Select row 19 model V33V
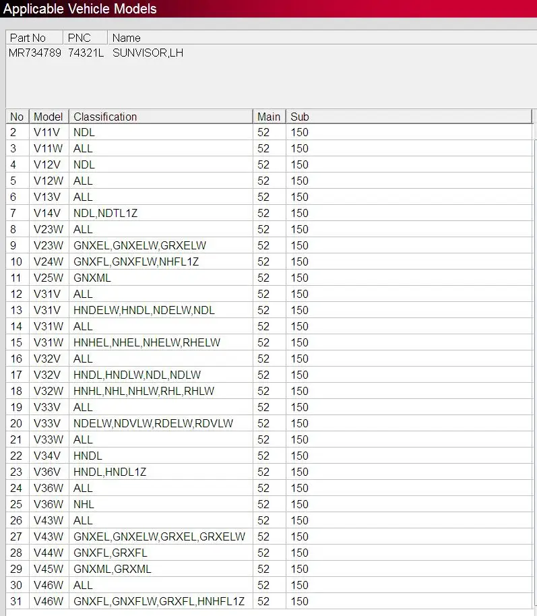Image resolution: width=537 pixels, height=616 pixels. [x=46, y=407]
